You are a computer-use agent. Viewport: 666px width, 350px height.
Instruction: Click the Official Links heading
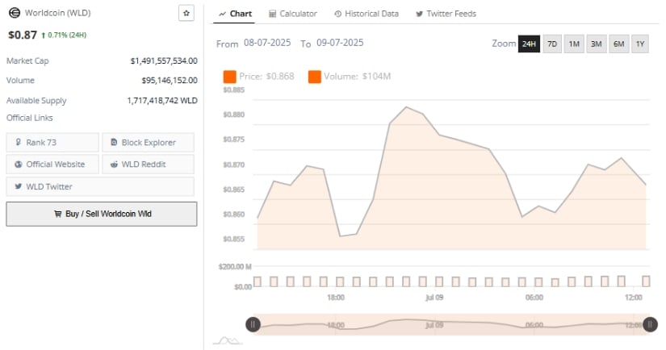click(29, 118)
